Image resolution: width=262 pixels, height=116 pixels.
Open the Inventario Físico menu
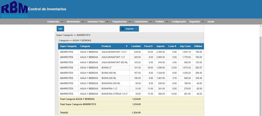coord(96,22)
